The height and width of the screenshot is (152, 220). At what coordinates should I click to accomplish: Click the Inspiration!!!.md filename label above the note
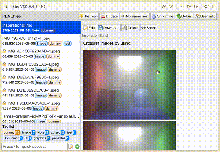[x=95, y=36]
